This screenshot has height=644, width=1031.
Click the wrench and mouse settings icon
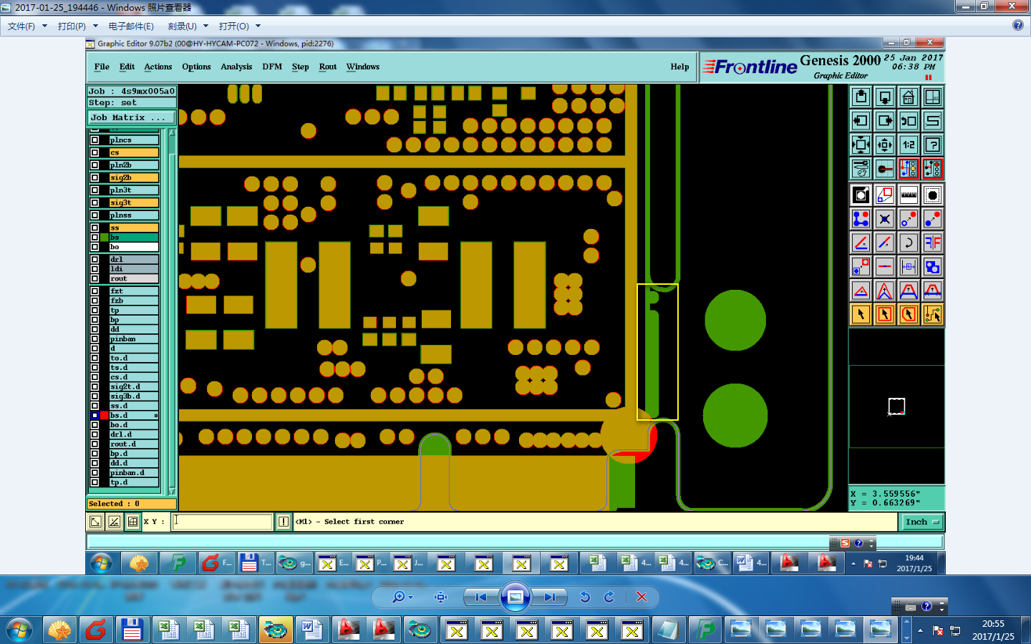[861, 169]
